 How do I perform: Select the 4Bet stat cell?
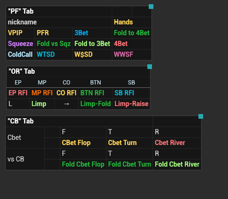[132, 44]
